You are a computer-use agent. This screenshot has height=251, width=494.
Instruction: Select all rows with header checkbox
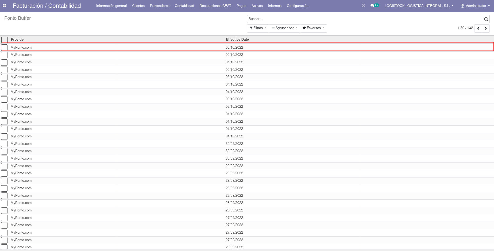[x=5, y=39]
